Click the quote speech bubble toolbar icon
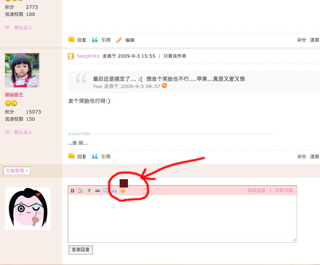The width and height of the screenshot is (320, 265). pyautogui.click(x=106, y=191)
